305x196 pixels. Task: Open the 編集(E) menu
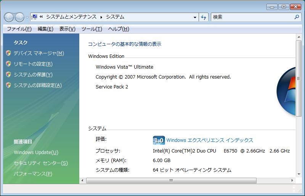tap(45, 29)
